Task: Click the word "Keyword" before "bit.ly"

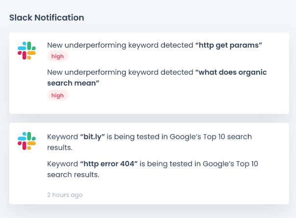Action: [62, 137]
